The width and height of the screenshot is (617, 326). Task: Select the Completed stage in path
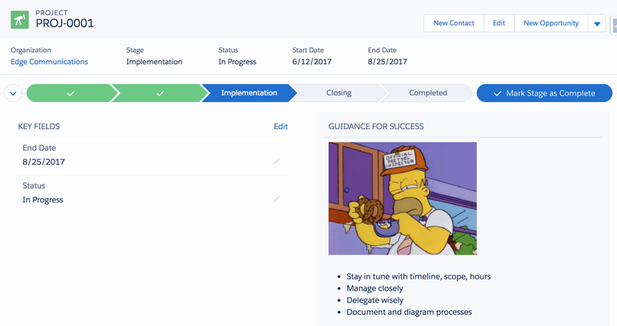pyautogui.click(x=427, y=93)
